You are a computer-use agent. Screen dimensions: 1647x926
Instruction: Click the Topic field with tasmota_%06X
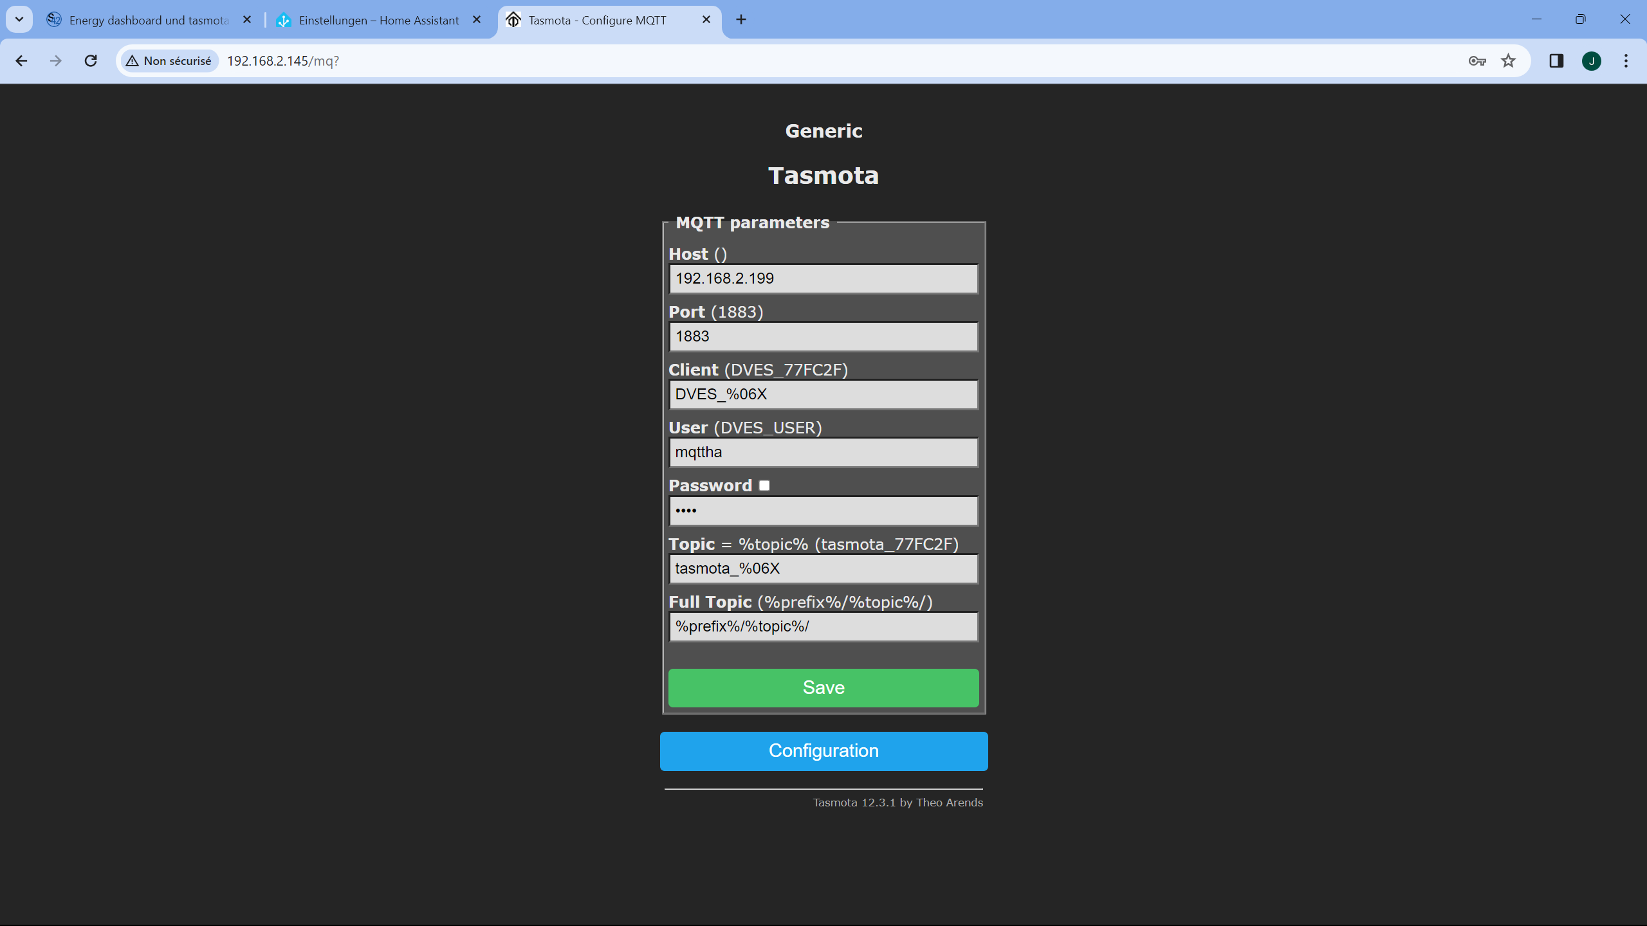point(823,568)
